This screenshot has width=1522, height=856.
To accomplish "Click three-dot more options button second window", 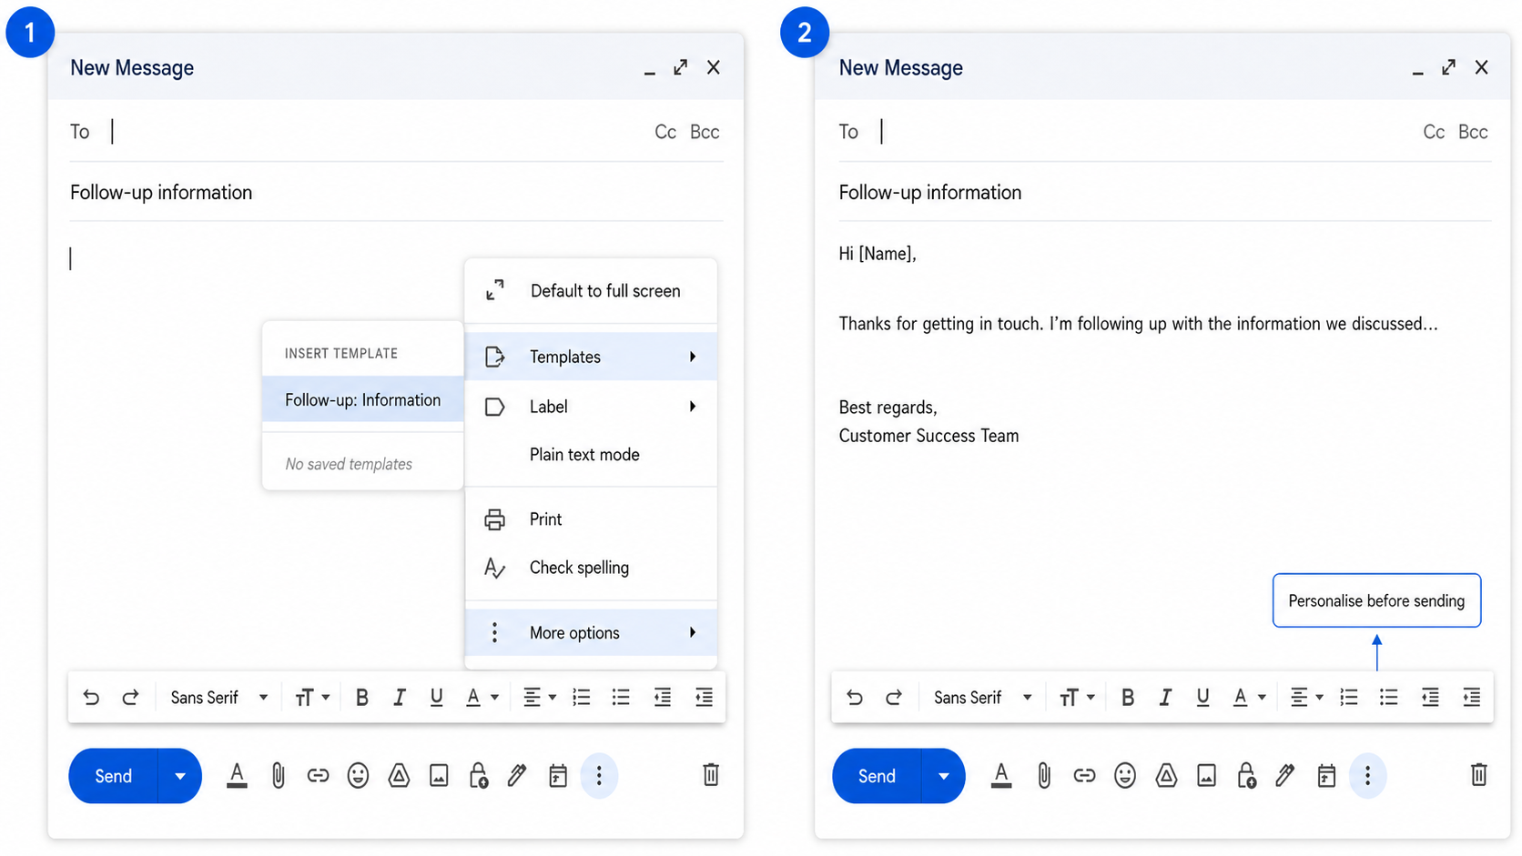I will point(1367,776).
